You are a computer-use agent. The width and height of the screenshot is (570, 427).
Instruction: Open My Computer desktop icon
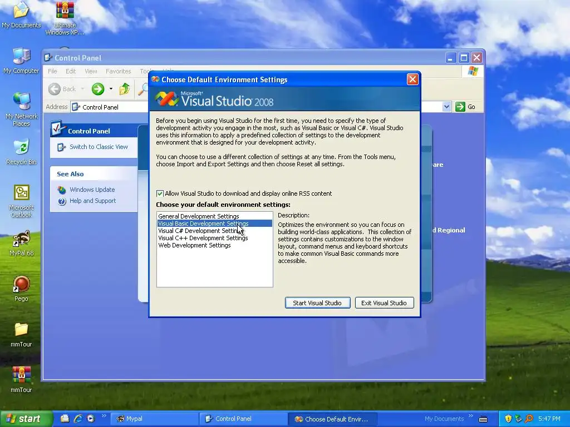pyautogui.click(x=21, y=60)
